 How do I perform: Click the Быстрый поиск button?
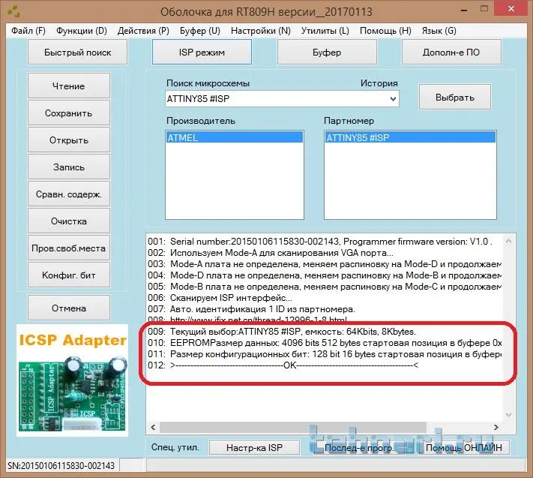point(77,52)
